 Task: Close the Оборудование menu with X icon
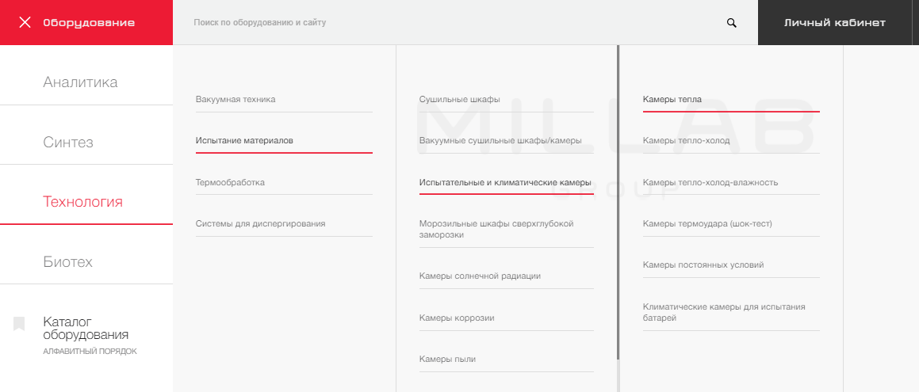pos(25,22)
